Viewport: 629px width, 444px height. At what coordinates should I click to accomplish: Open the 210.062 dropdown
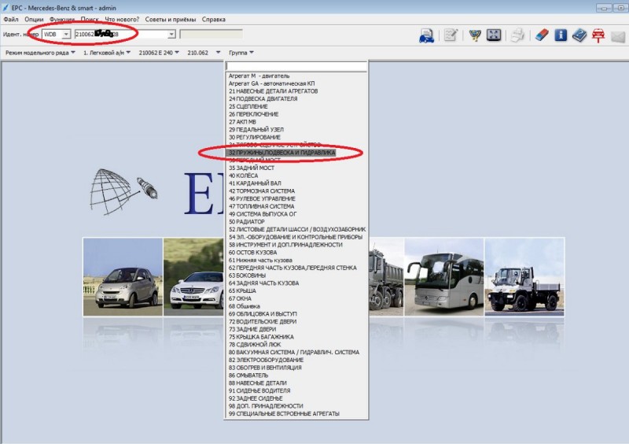click(204, 53)
